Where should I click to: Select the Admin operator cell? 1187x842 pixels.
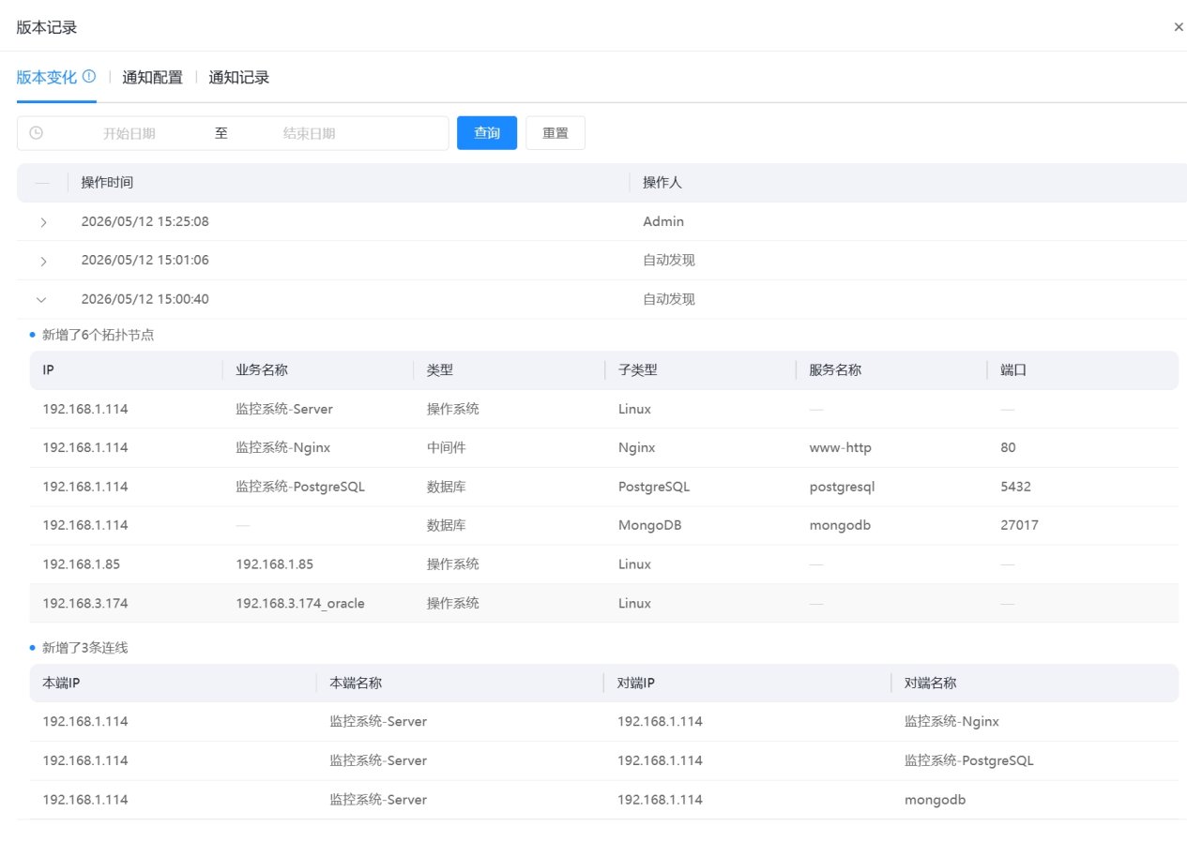pos(663,222)
